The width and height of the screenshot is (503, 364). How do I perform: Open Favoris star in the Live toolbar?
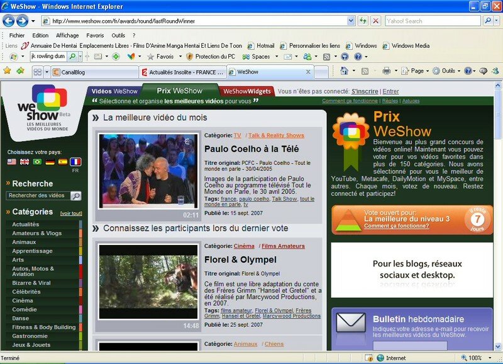click(160, 57)
